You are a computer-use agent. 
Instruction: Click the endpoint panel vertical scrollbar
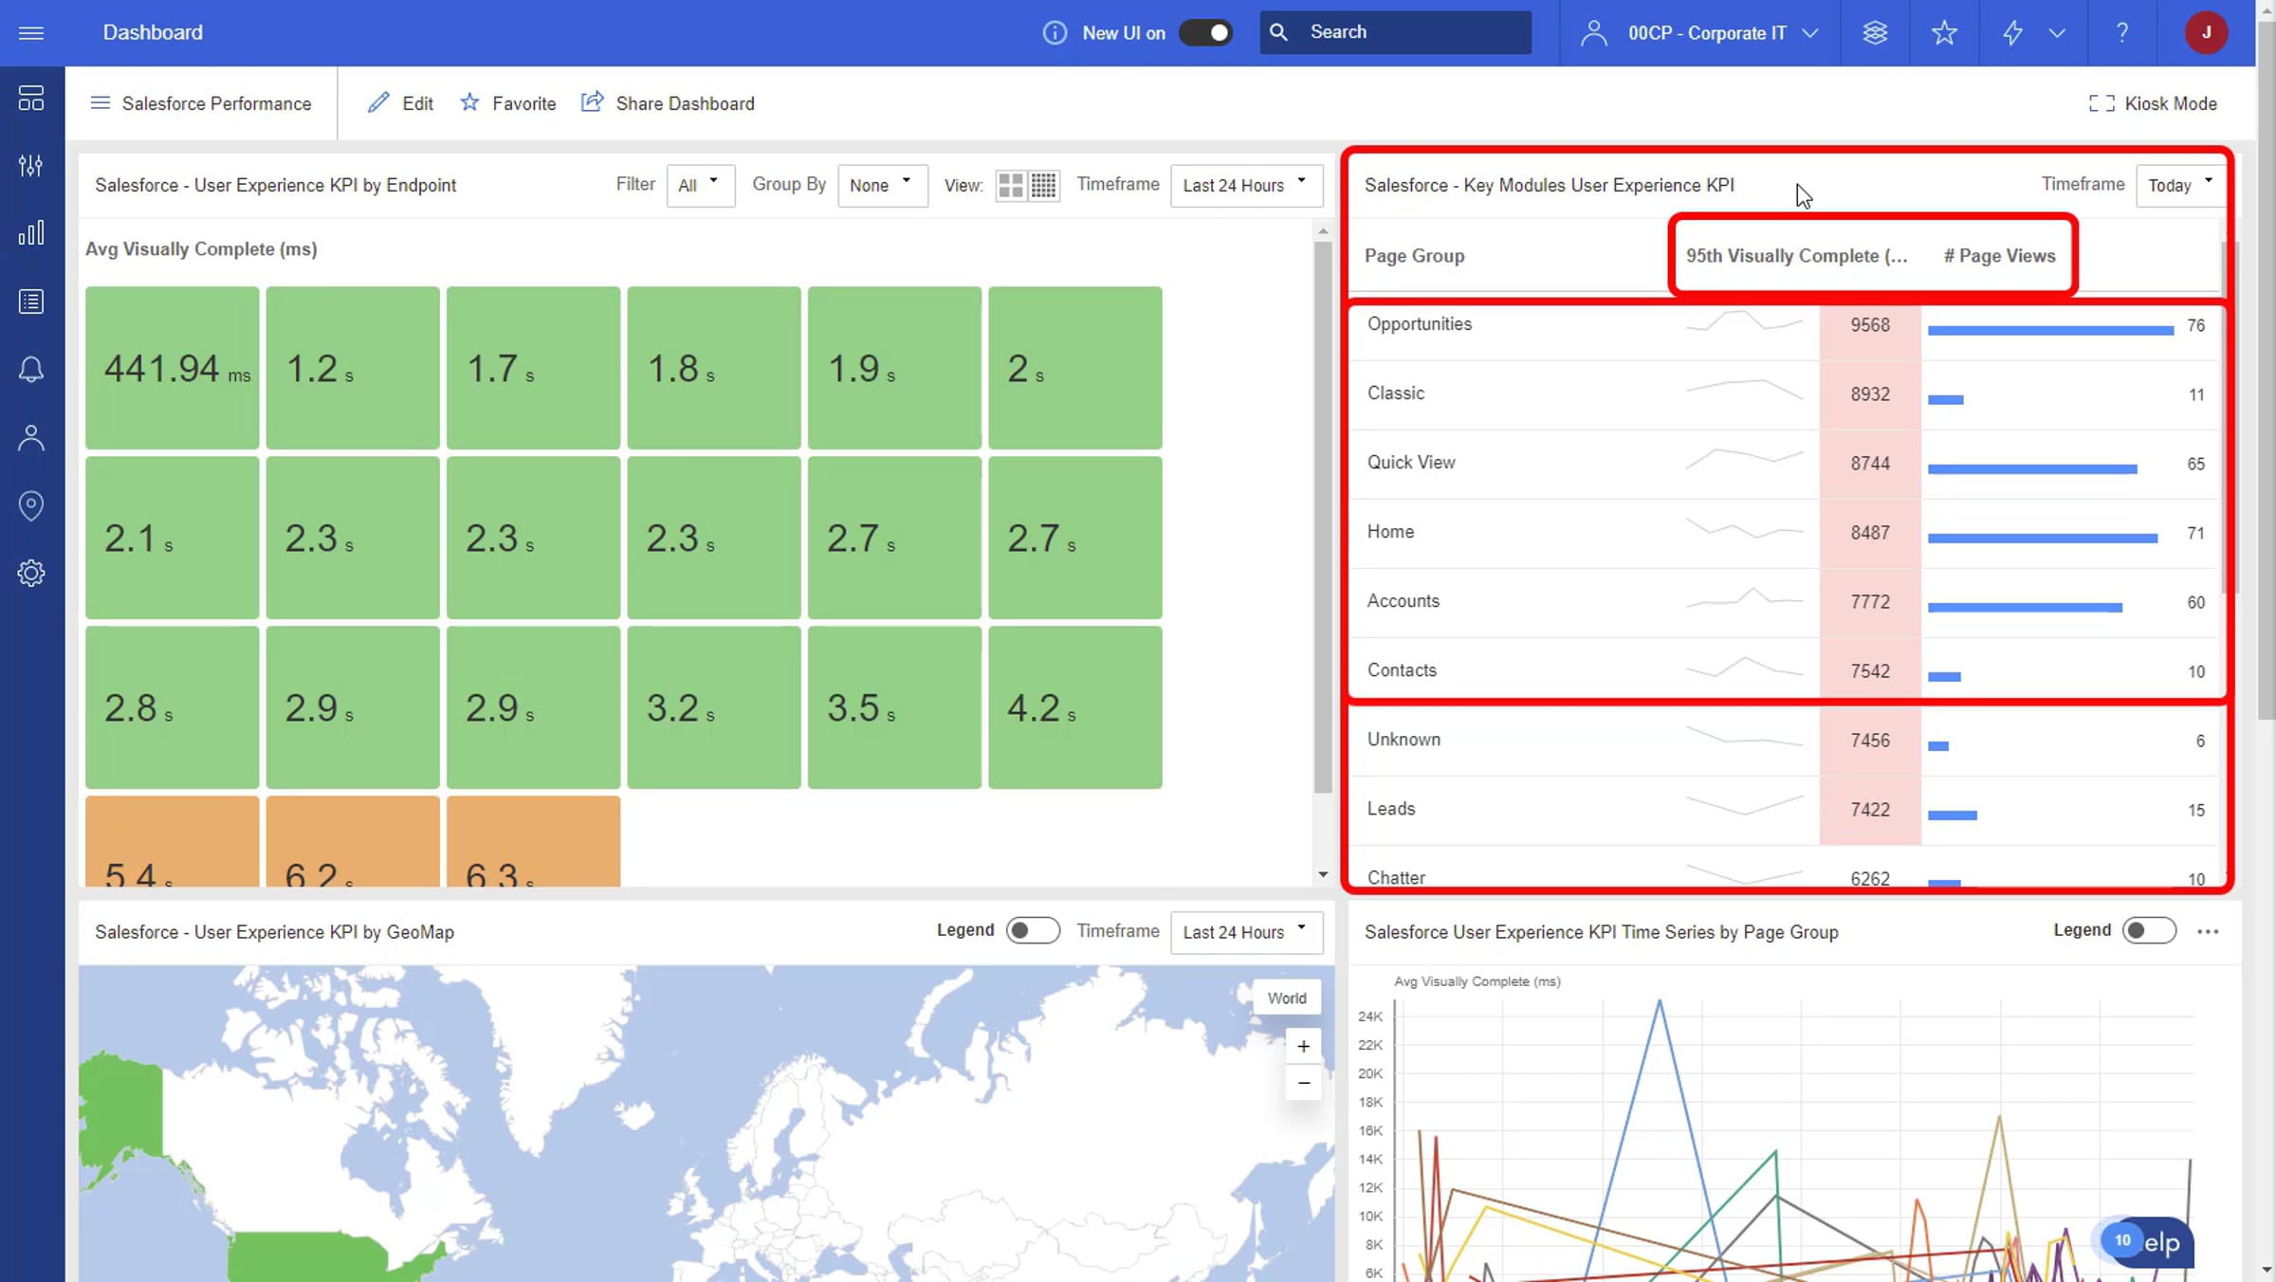tap(1323, 517)
